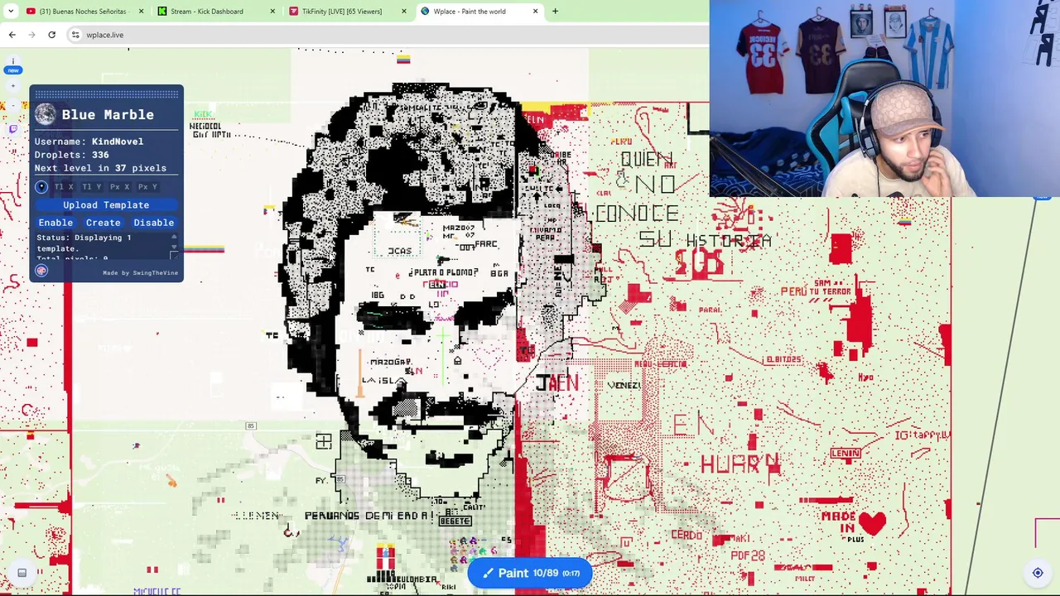Screen dimensions: 1060x596
Task: Switch to Stream - Kick Dashboard tab
Action: tap(215, 12)
